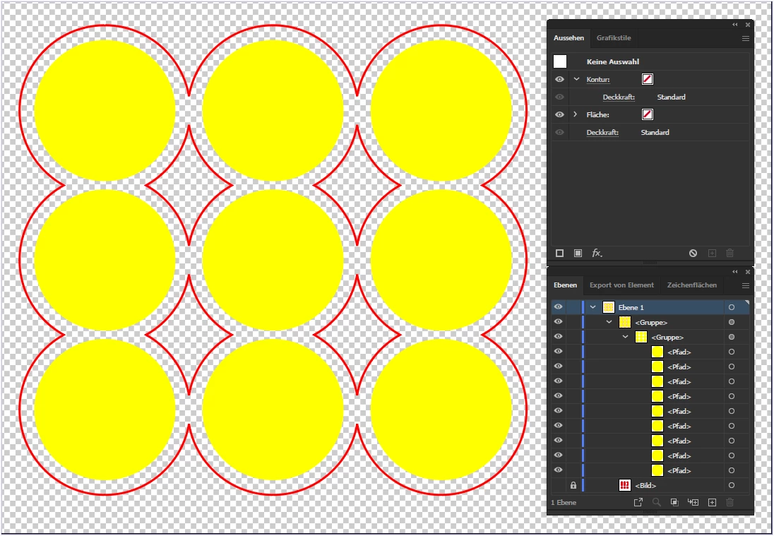Open the Ebenen panel flyout menu
This screenshot has width=774, height=536.
tap(745, 286)
